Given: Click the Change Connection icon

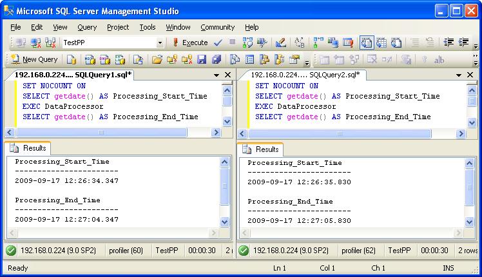Looking at the screenshot, I should [50, 43].
